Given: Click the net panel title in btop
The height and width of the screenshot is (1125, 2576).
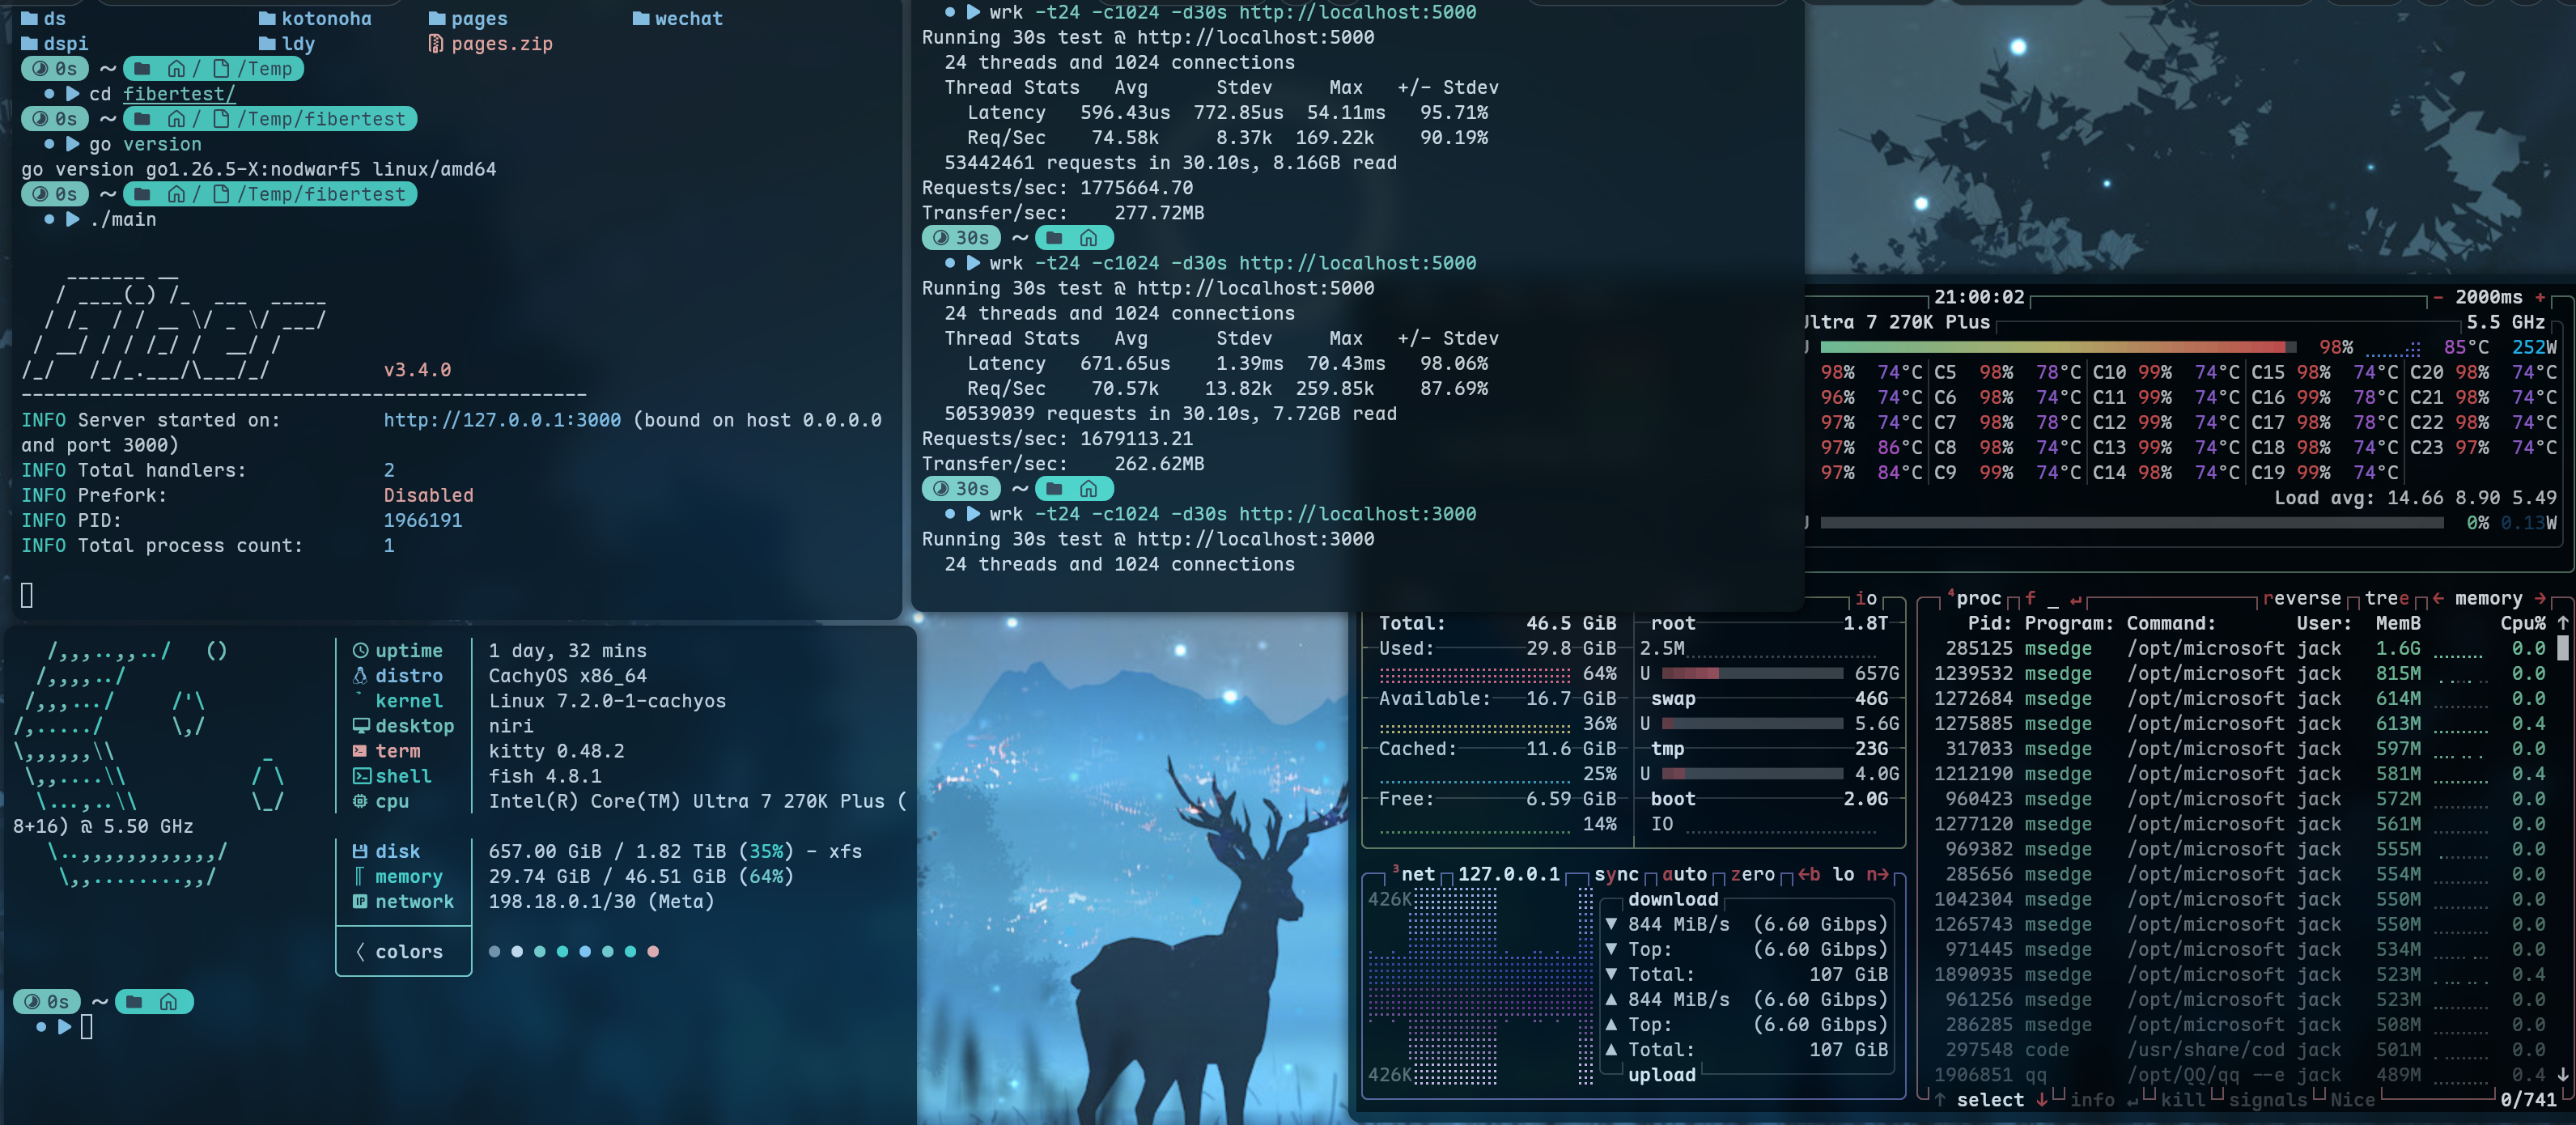Looking at the screenshot, I should click(x=1418, y=875).
